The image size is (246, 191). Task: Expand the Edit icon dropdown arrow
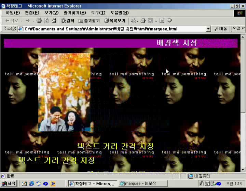click(156, 21)
